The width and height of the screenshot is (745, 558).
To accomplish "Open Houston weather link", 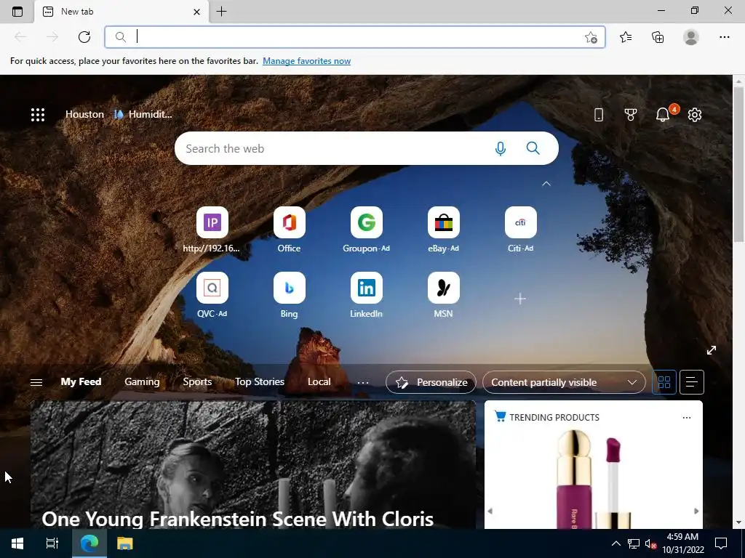I will click(x=84, y=114).
